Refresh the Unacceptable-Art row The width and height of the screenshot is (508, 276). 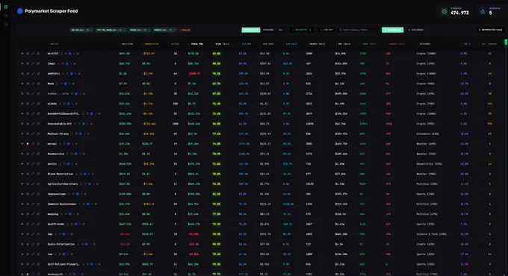coord(38,124)
